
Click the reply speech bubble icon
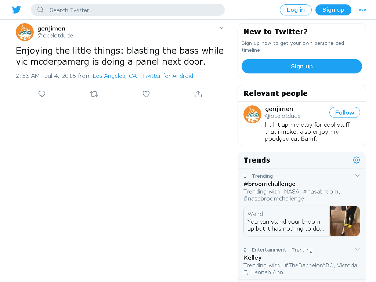pyautogui.click(x=42, y=94)
